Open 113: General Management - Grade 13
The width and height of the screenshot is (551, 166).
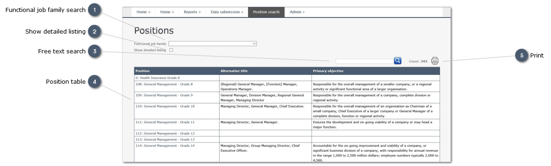(x=165, y=139)
